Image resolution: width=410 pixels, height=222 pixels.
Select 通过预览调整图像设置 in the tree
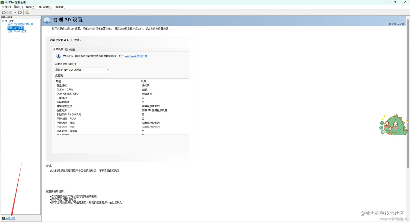20,24
